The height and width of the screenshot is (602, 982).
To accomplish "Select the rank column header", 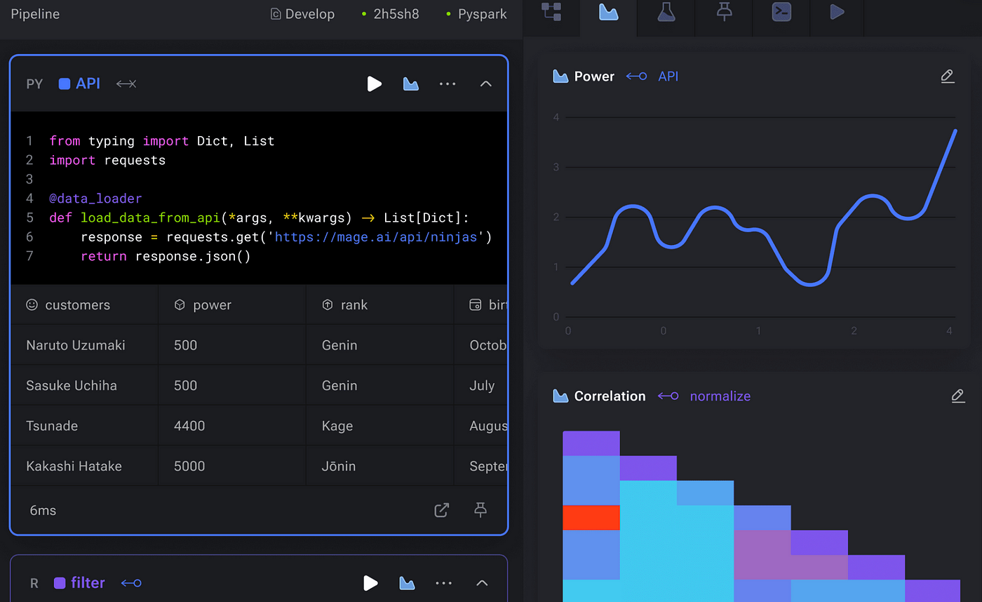I will 344,305.
